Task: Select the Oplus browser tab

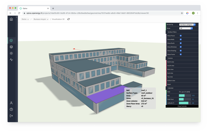Action: [x=34, y=9]
